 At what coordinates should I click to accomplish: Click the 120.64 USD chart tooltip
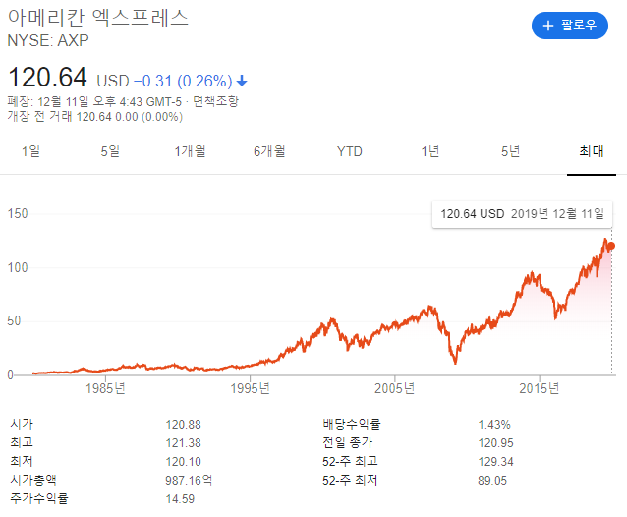click(x=522, y=214)
